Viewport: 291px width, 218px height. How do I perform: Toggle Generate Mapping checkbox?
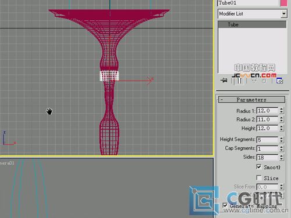225,205
